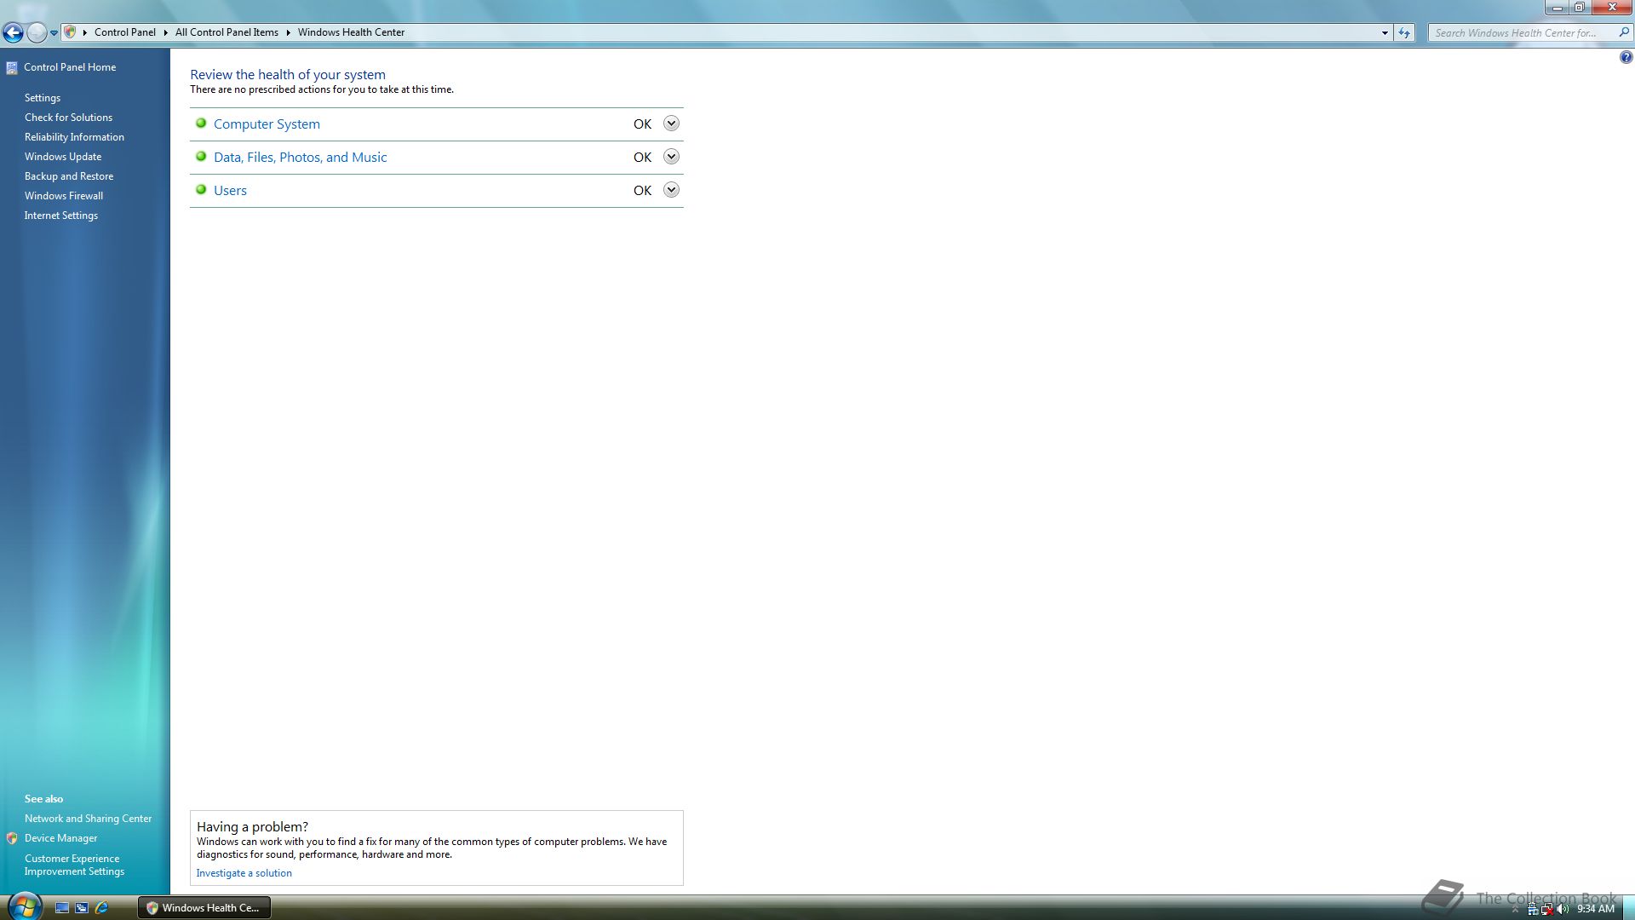Click Windows Health Center taskbar button
The image size is (1635, 920).
tap(204, 908)
